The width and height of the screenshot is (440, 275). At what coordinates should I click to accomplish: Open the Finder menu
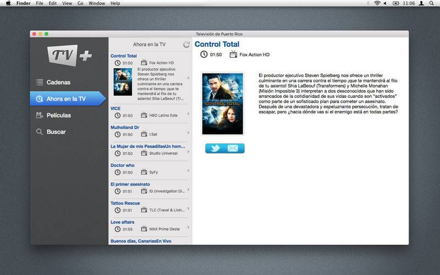[x=23, y=3]
